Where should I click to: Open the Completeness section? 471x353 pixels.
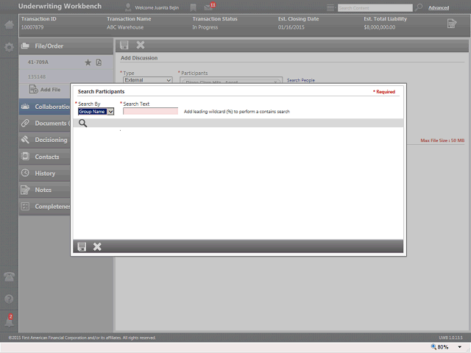(x=45, y=207)
